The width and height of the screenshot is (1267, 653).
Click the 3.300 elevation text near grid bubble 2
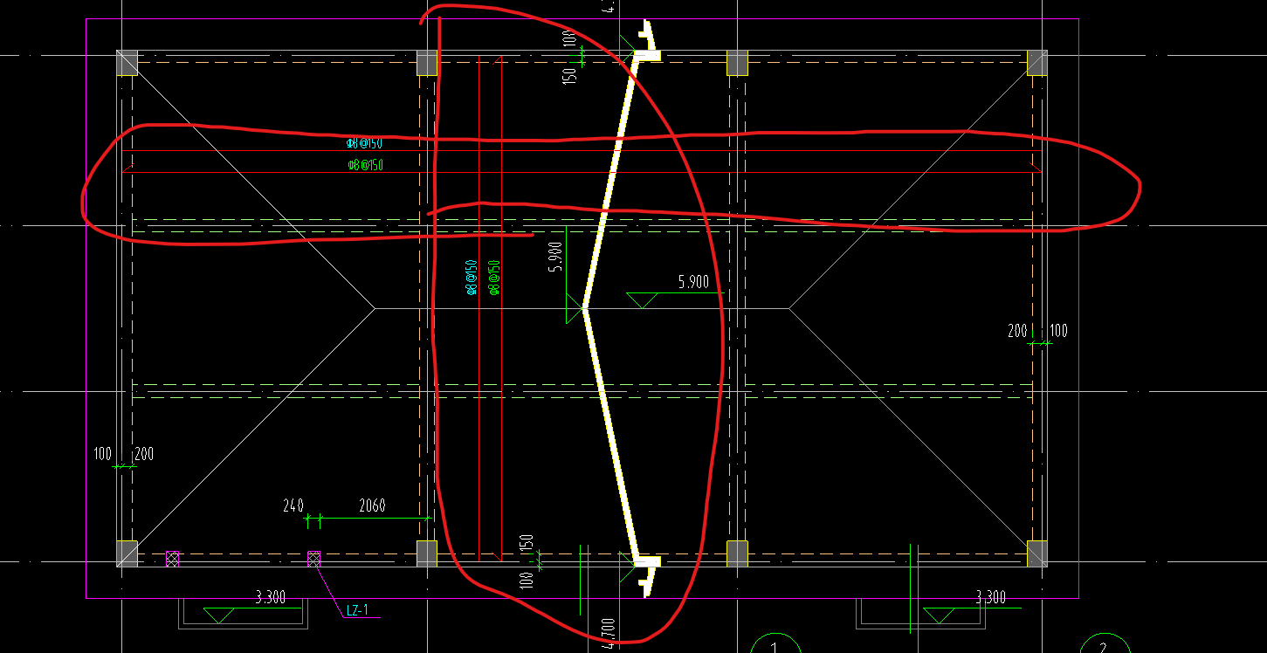pyautogui.click(x=990, y=598)
